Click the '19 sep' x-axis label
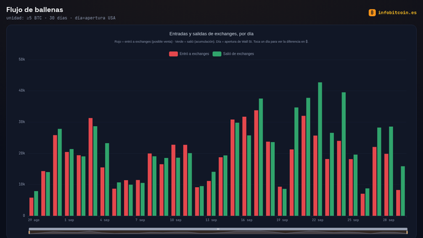The height and width of the screenshot is (238, 423). (282, 220)
